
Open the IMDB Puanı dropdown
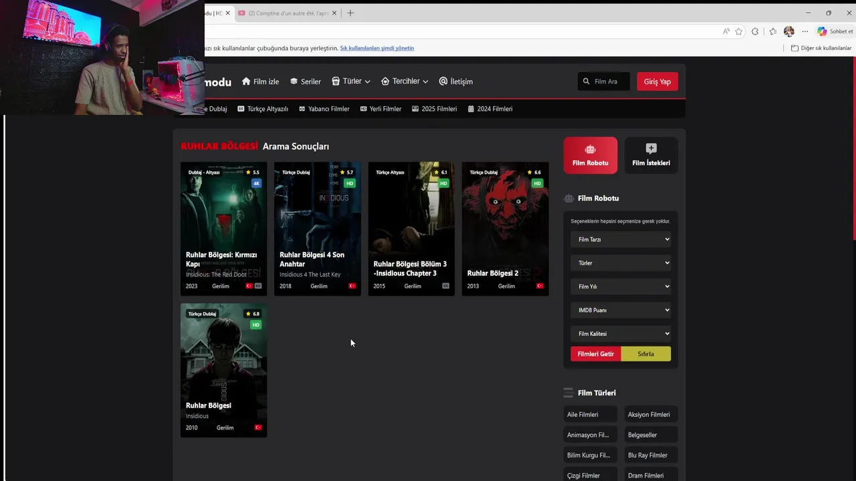tap(621, 310)
